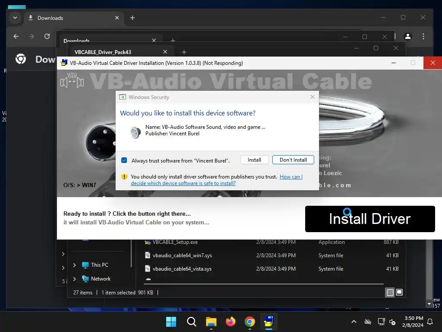
Task: Open the Chrome profile icon
Action: pyautogui.click(x=407, y=36)
